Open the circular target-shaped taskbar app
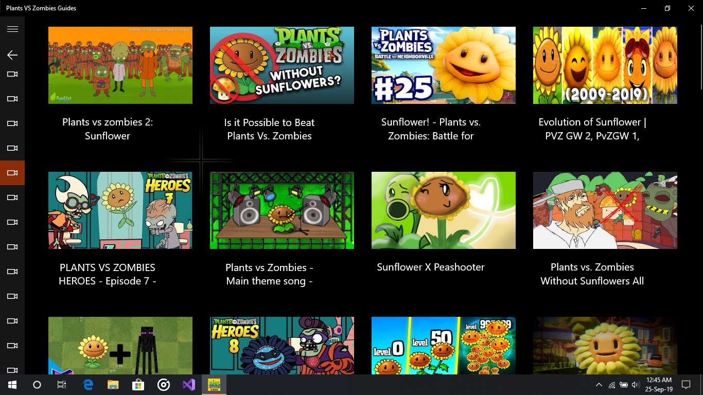This screenshot has height=395, width=703. (164, 385)
